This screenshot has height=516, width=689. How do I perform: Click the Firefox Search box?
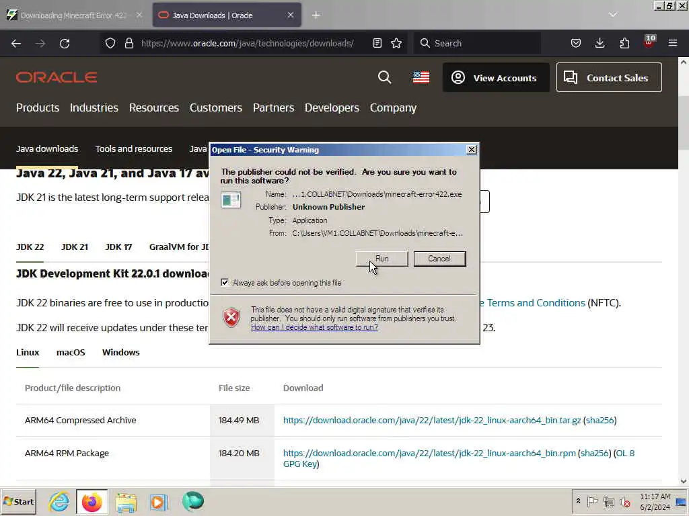[477, 43]
